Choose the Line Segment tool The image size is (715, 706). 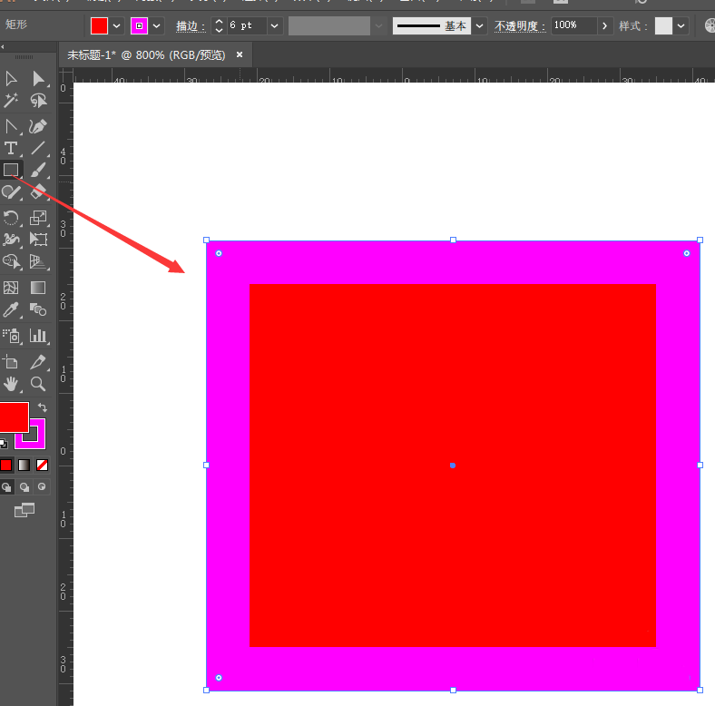38,148
